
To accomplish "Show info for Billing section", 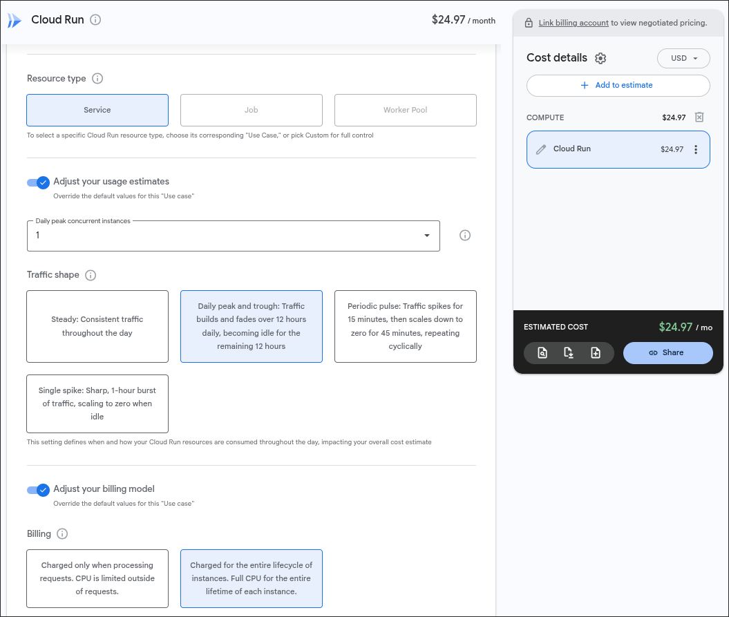I will click(x=62, y=534).
